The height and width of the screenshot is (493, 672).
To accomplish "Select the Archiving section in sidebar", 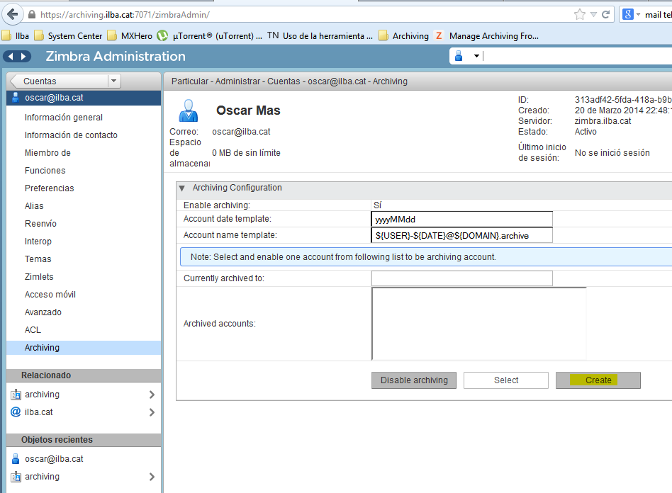I will [84, 347].
